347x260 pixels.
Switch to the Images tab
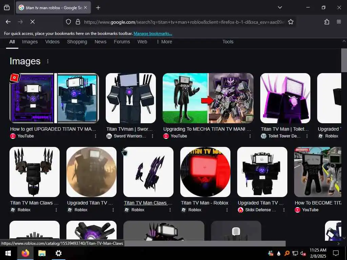[30, 42]
